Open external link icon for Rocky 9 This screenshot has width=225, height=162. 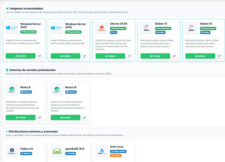pos(39,118)
